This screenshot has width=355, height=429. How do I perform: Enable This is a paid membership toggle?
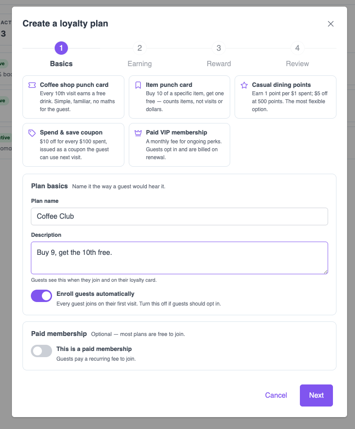pos(41,351)
